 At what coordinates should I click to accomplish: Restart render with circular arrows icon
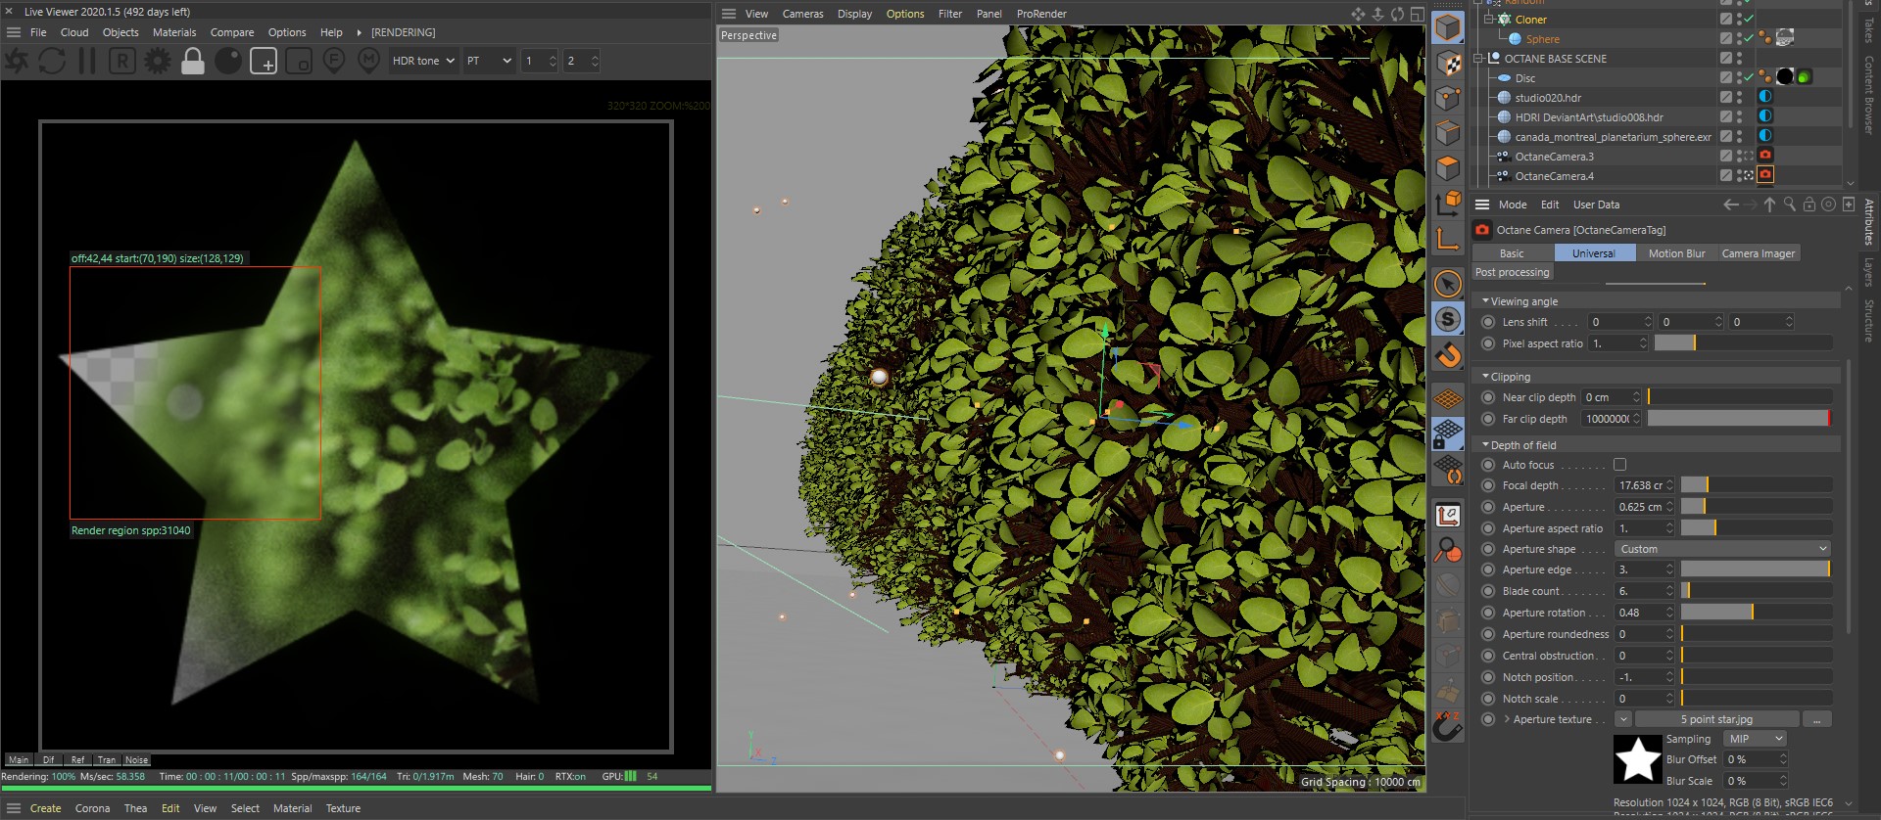click(x=52, y=61)
